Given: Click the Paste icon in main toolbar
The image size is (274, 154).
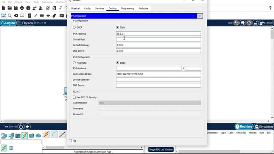Looking at the screenshot, I should pyautogui.click(x=54, y=8).
